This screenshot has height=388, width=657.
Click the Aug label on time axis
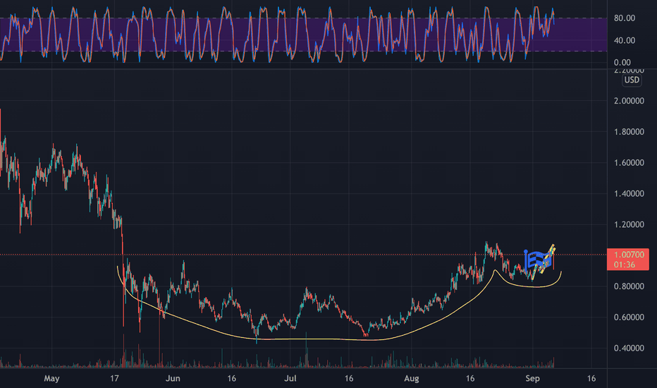pyautogui.click(x=412, y=378)
